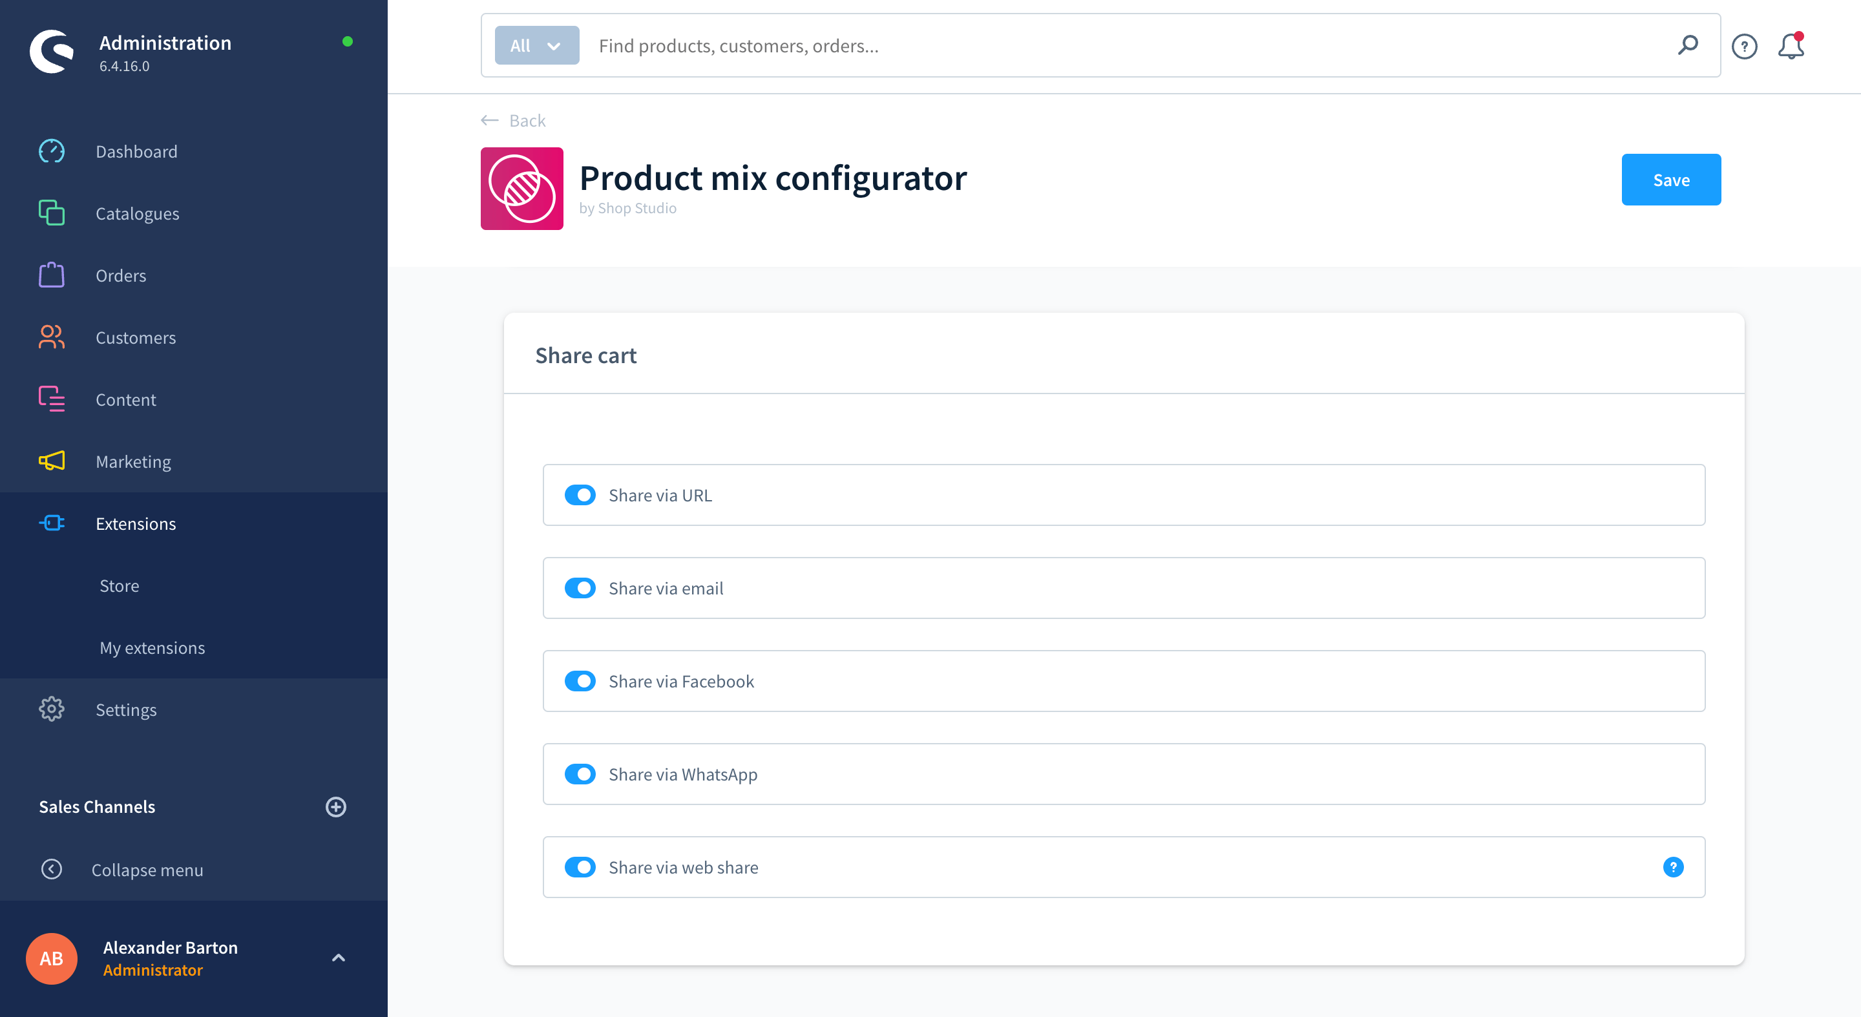
Task: Click the Orders bag icon
Action: (51, 275)
